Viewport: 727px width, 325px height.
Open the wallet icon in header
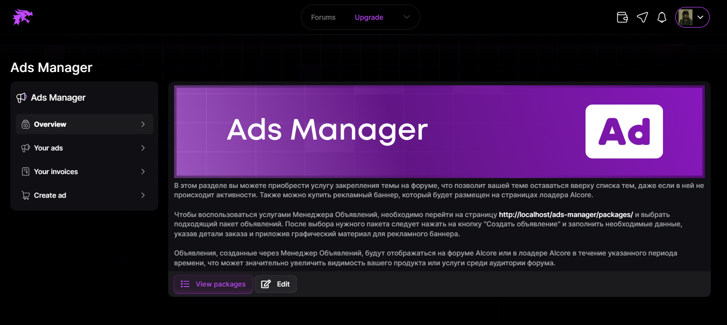[x=622, y=17]
